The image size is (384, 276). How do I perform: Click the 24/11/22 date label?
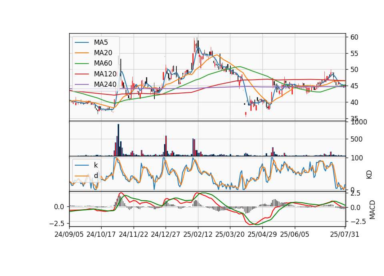click(x=134, y=234)
